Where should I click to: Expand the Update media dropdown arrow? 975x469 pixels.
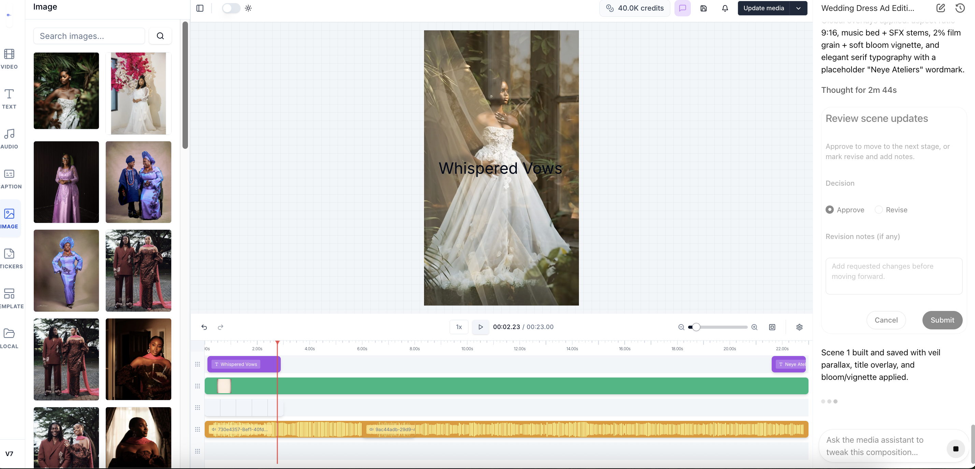pyautogui.click(x=798, y=8)
